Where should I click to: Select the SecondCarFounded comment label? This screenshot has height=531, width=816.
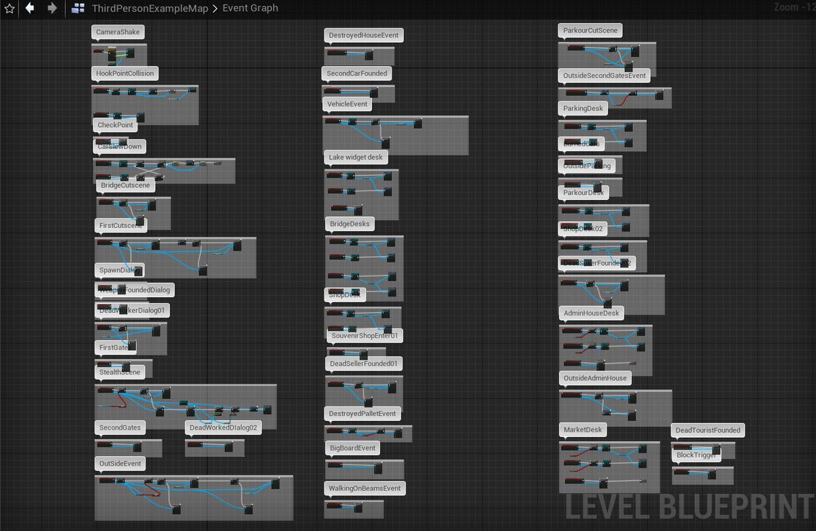pyautogui.click(x=357, y=73)
